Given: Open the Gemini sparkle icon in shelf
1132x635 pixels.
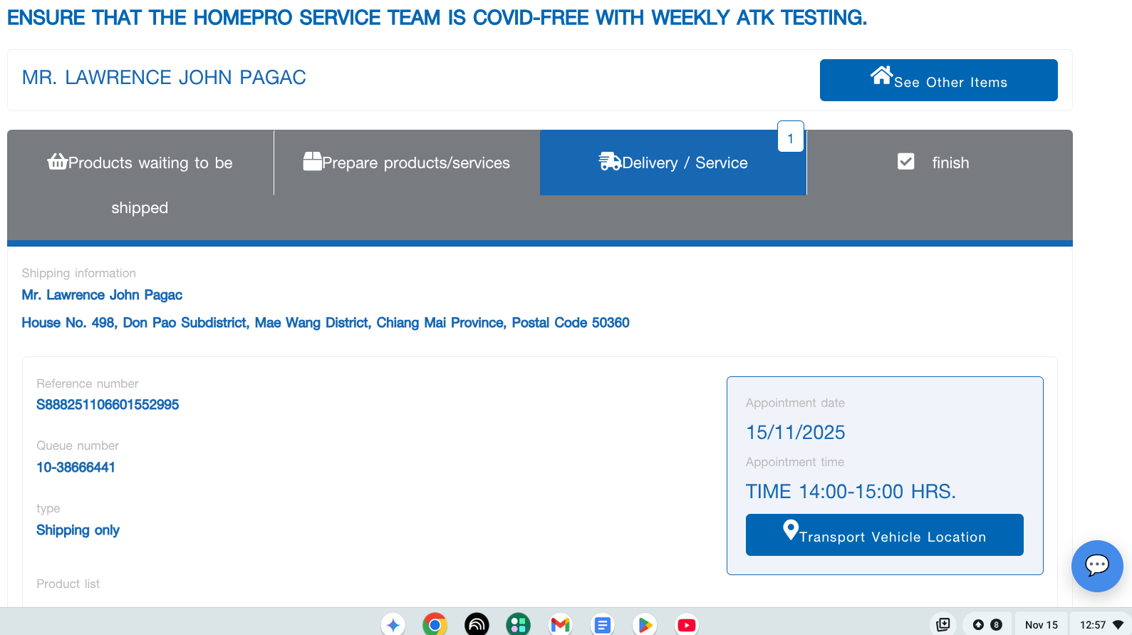Looking at the screenshot, I should [x=393, y=624].
